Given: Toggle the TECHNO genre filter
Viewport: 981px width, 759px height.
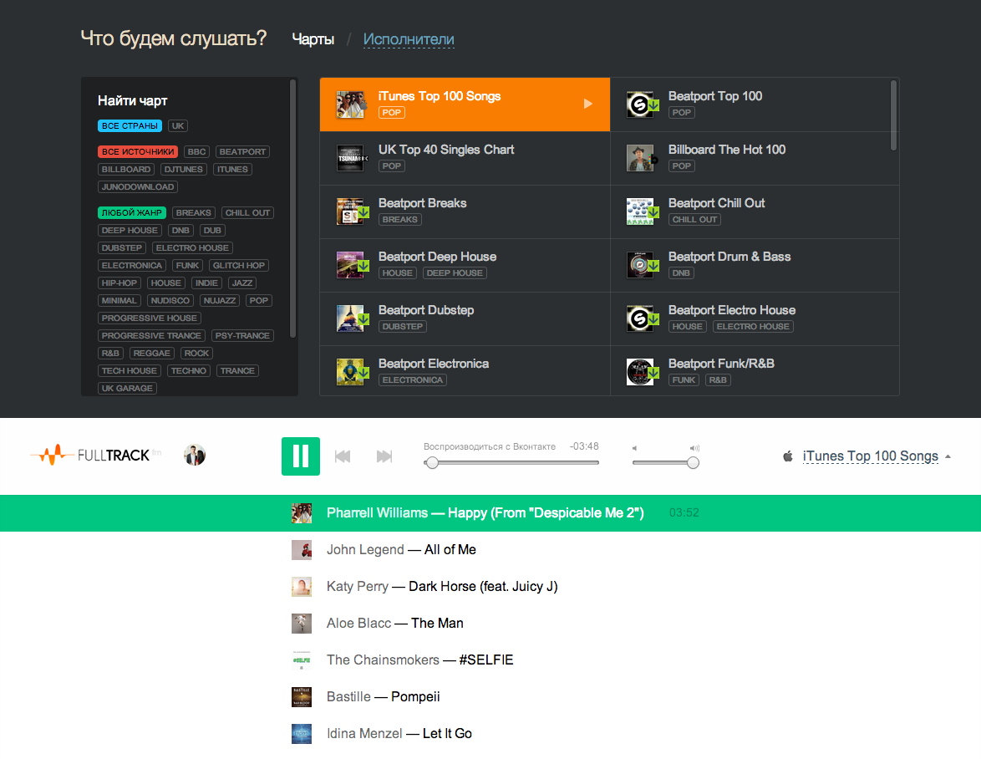Looking at the screenshot, I should point(188,370).
